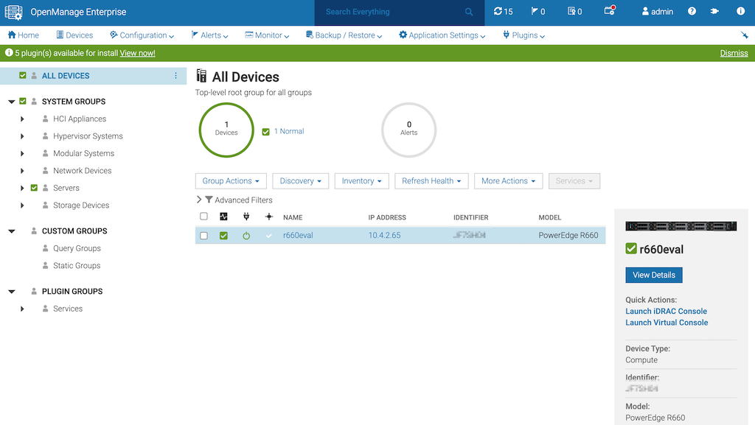Viewport: 755px width, 425px height.
Task: Open the 10.4.2.65 IP address link
Action: pos(384,235)
